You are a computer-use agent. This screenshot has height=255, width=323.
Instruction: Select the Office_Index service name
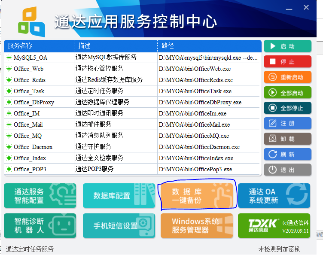(x=30, y=158)
